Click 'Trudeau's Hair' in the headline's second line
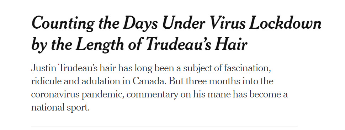 [x=196, y=44]
